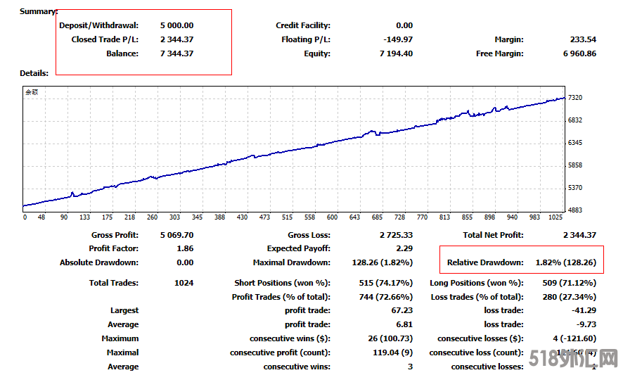
Task: Click the "1025" x-axis label
Action: coord(555,217)
